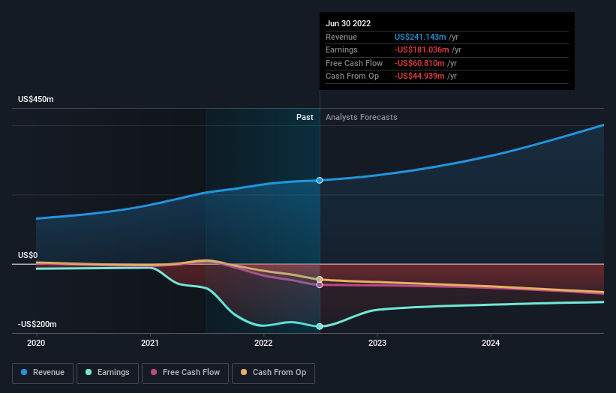616x393 pixels.
Task: Toggle the Free Cash Flow legend button
Action: (185, 373)
